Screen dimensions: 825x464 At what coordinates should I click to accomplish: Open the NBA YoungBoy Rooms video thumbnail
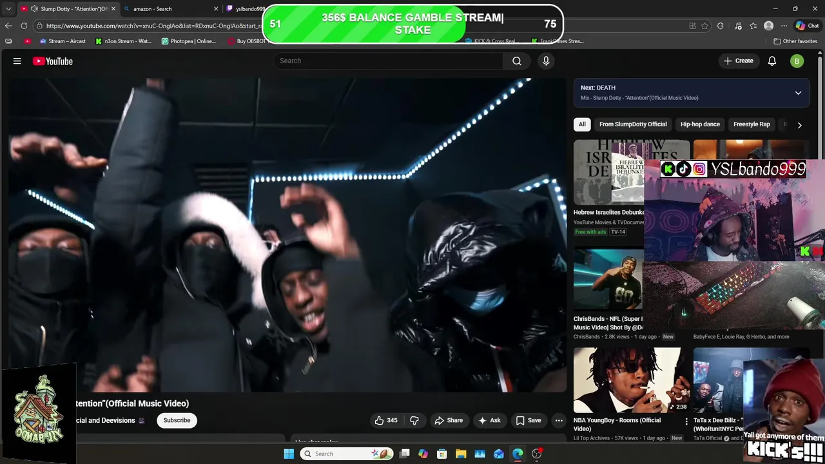[631, 380]
